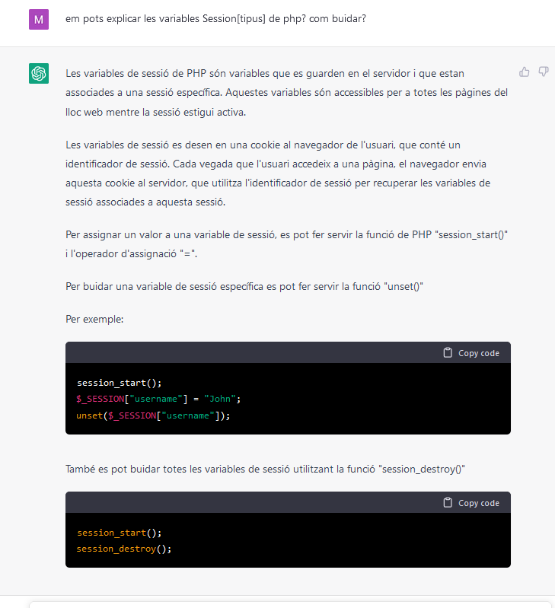This screenshot has width=555, height=608.
Task: Click the opening paragraph about server-stored variables
Action: coord(286,93)
